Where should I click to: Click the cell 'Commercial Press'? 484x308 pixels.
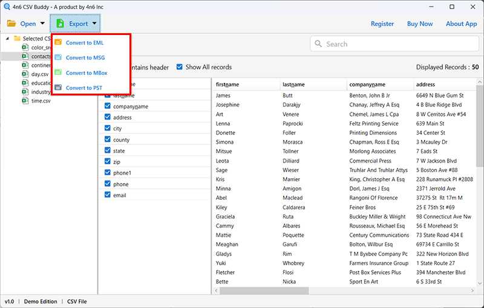tap(370, 161)
